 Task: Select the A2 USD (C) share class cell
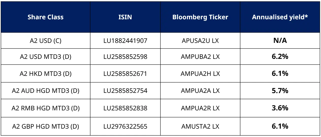(x=45, y=41)
